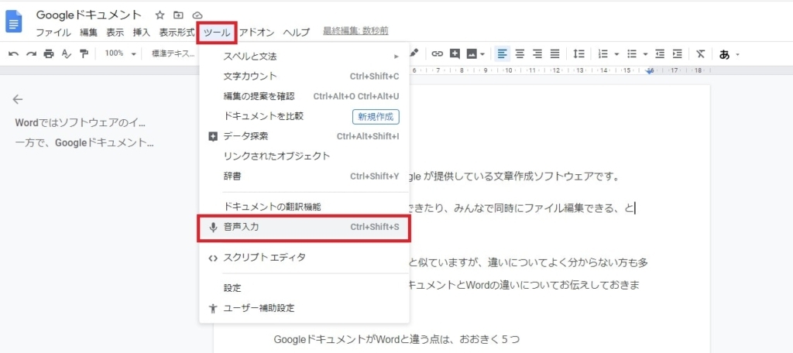Viewport: 793px width, 353px height.
Task: Click the blue indent marker on ruler
Action: tap(650, 70)
